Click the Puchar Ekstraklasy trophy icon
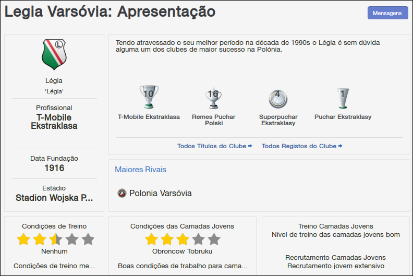The image size is (413, 276). [x=343, y=97]
